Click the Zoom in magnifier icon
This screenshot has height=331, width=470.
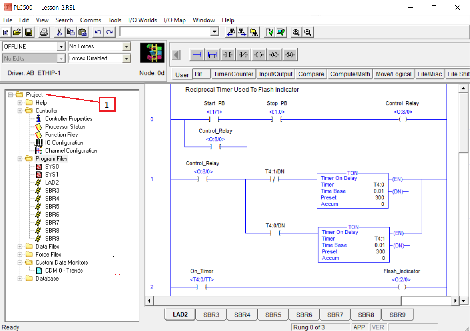click(x=296, y=32)
